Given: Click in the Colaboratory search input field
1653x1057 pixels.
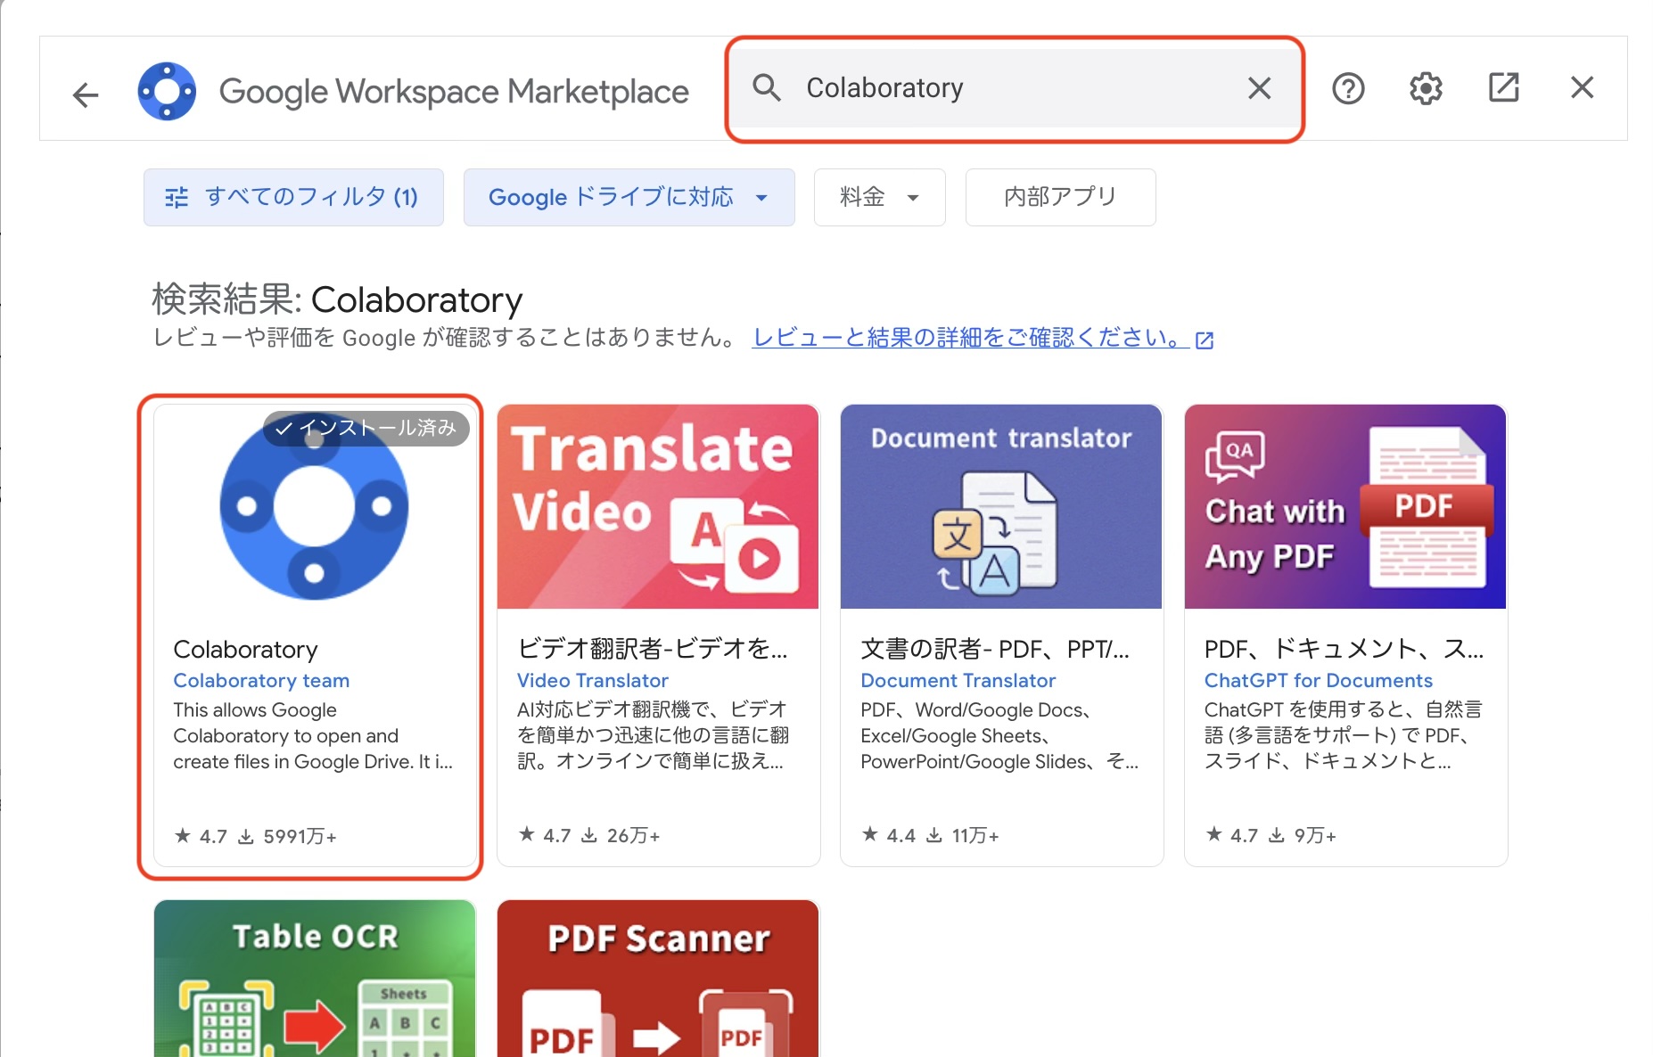Looking at the screenshot, I should [x=1016, y=88].
